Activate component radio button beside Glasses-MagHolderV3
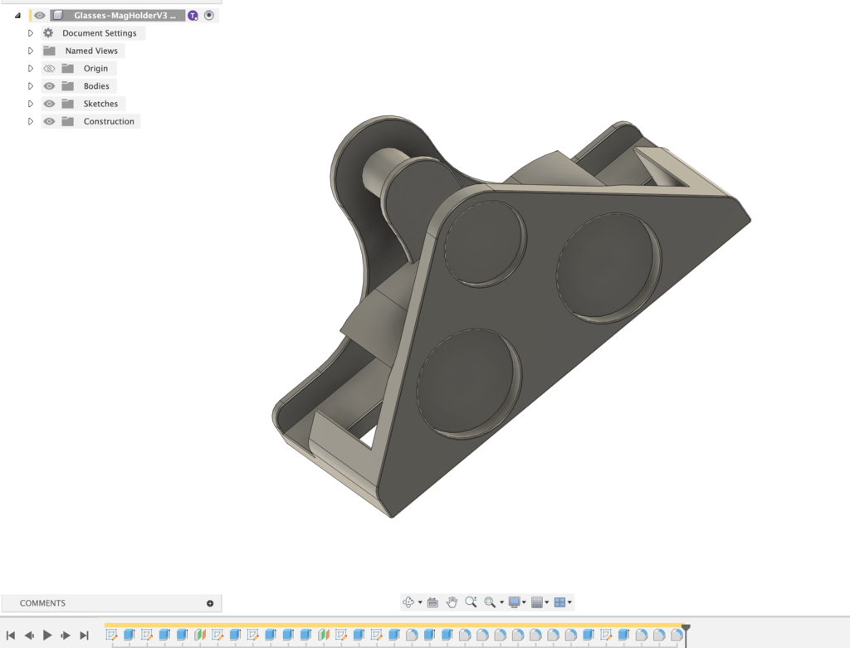 click(x=209, y=15)
